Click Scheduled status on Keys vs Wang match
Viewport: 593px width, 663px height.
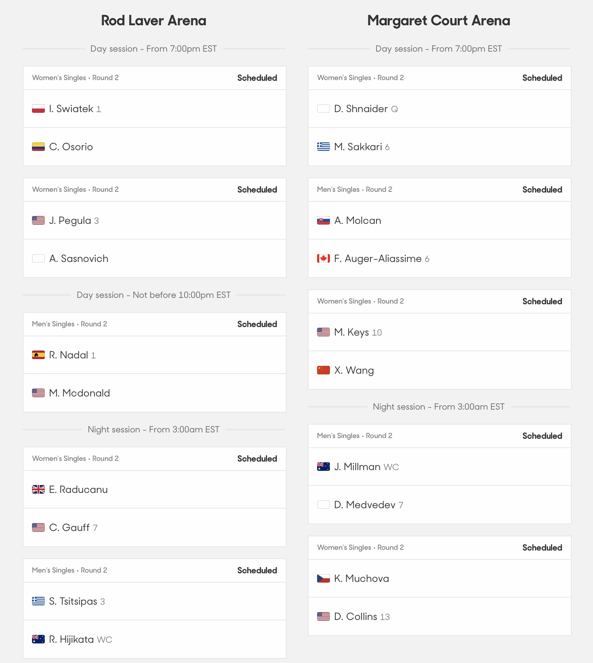point(542,301)
